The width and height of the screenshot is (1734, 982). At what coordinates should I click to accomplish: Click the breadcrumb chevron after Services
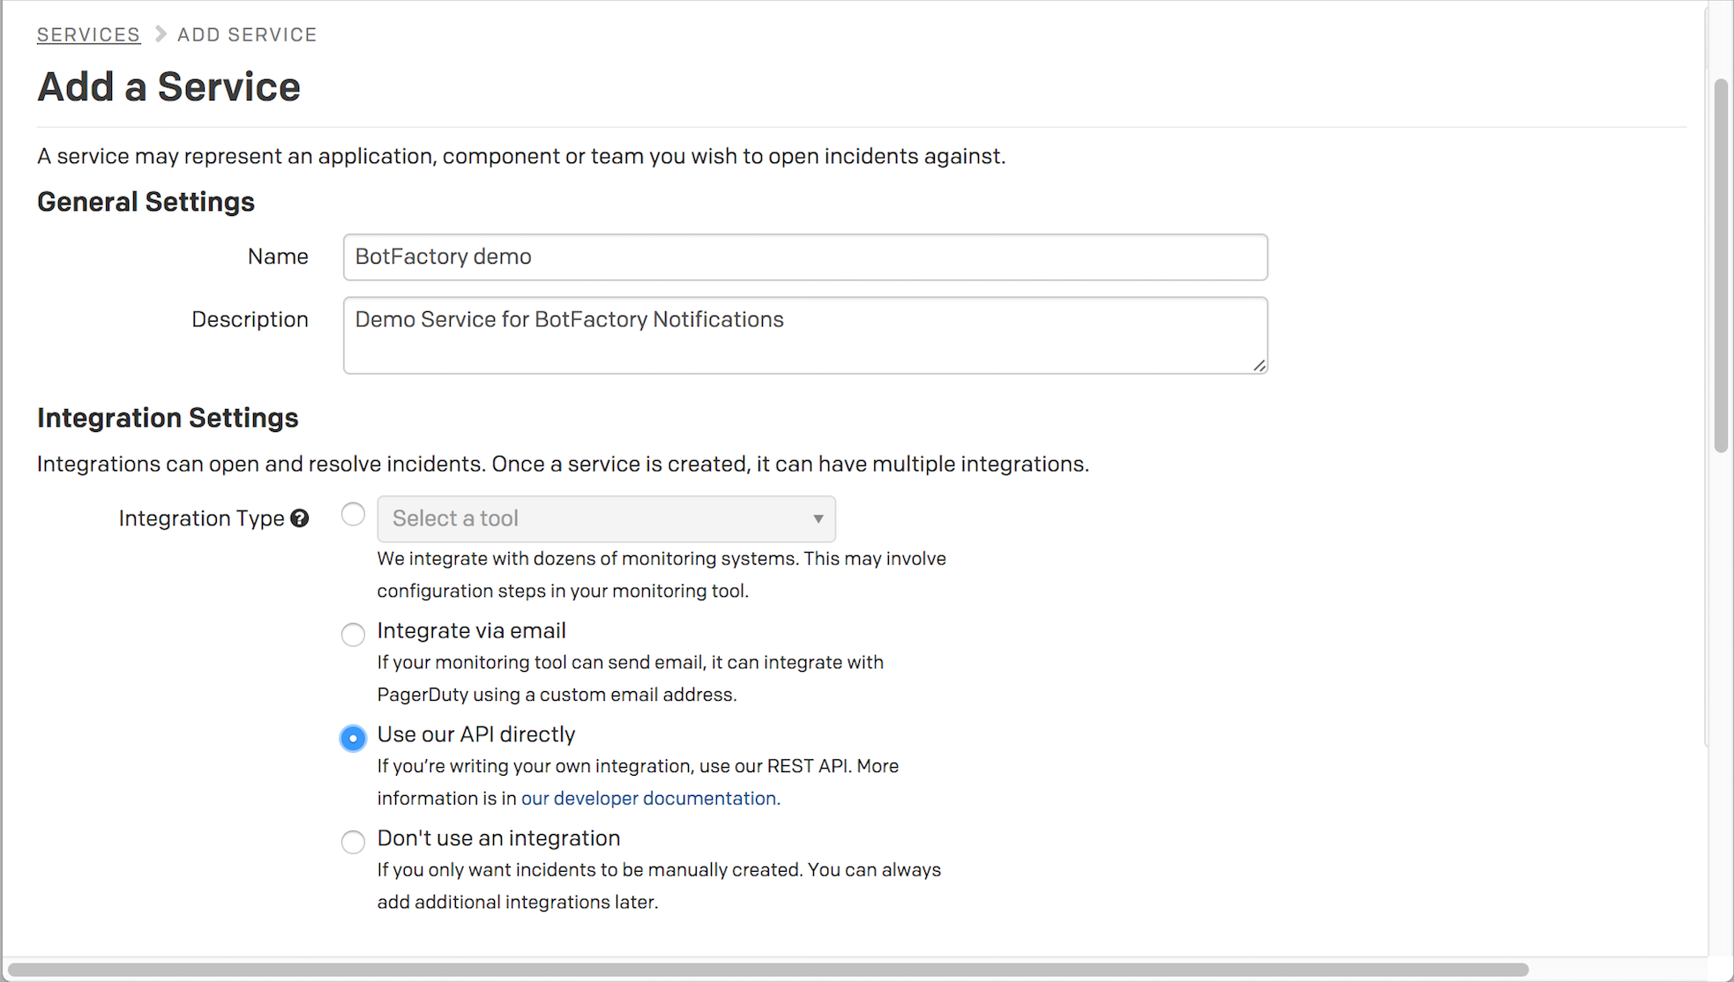coord(161,34)
